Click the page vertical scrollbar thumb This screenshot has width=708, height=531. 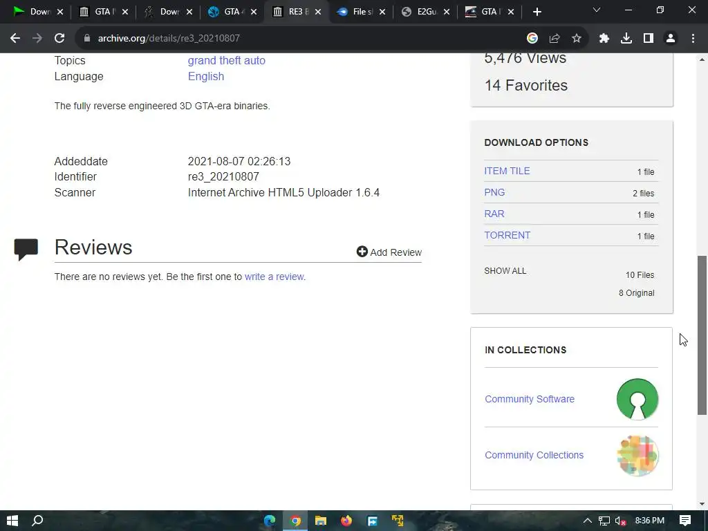tap(702, 335)
